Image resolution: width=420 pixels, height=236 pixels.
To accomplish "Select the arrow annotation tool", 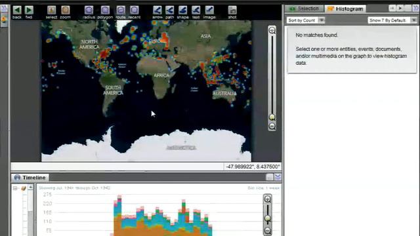I will (157, 12).
